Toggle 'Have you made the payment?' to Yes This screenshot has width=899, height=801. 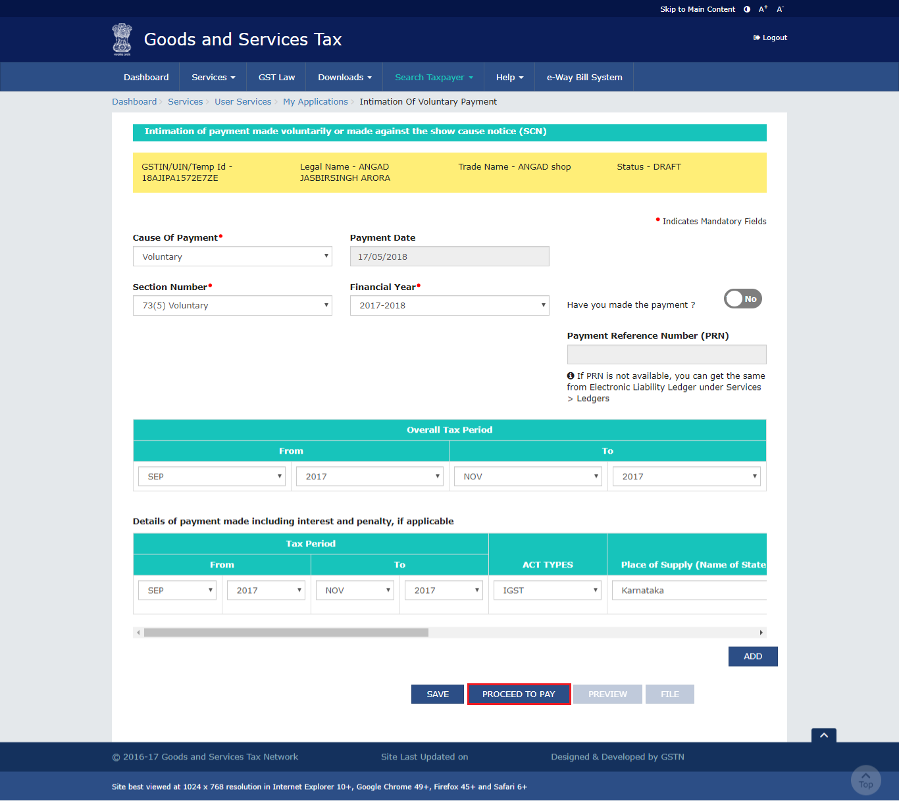click(x=742, y=299)
